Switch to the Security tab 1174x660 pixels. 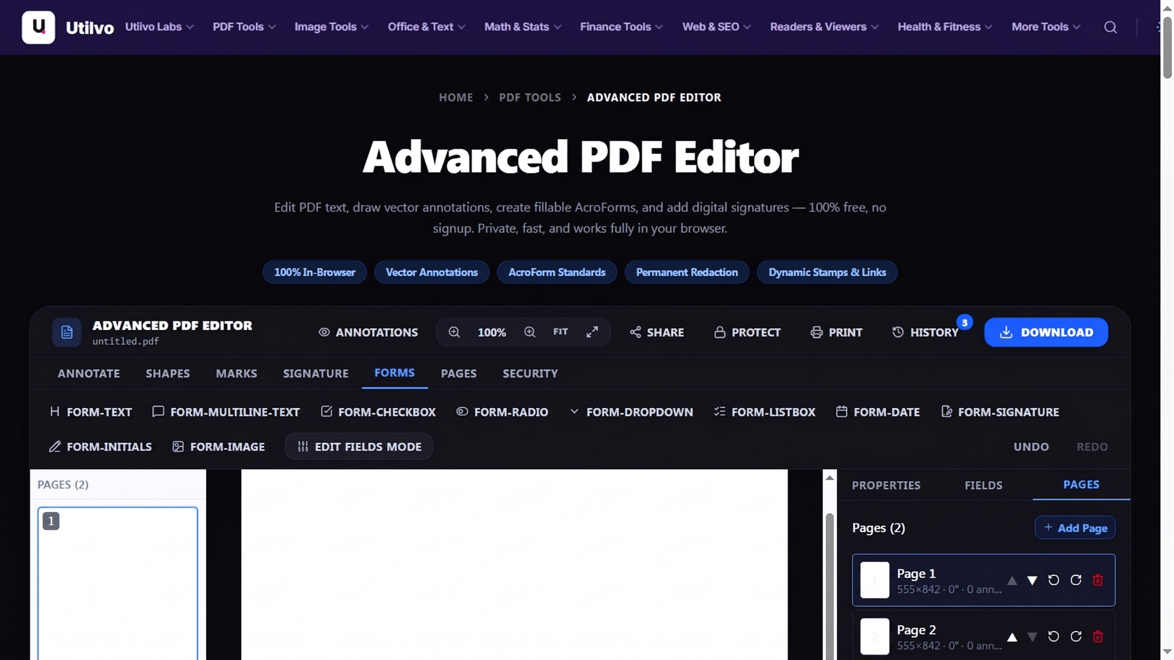point(530,373)
